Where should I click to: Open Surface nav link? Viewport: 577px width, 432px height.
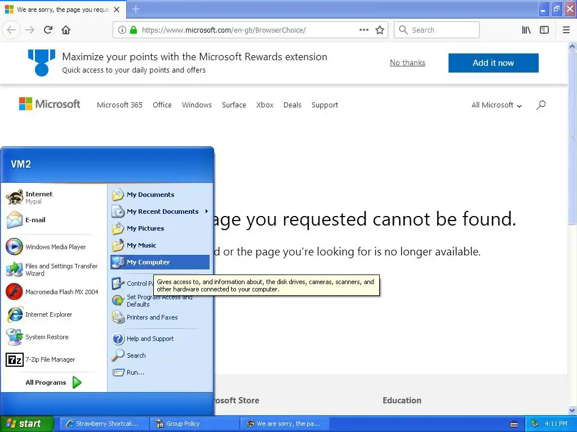click(234, 105)
